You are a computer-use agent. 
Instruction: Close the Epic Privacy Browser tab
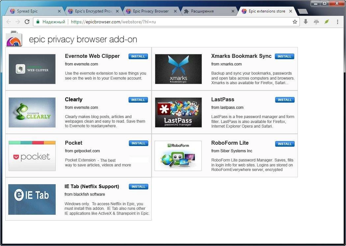pos(175,11)
